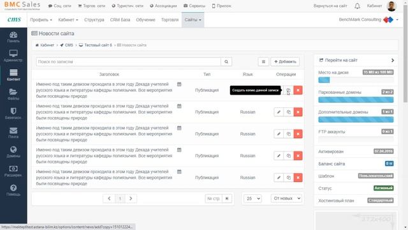Click calendar icon of third news row
The width and height of the screenshot is (408, 230).
pyautogui.click(x=179, y=128)
